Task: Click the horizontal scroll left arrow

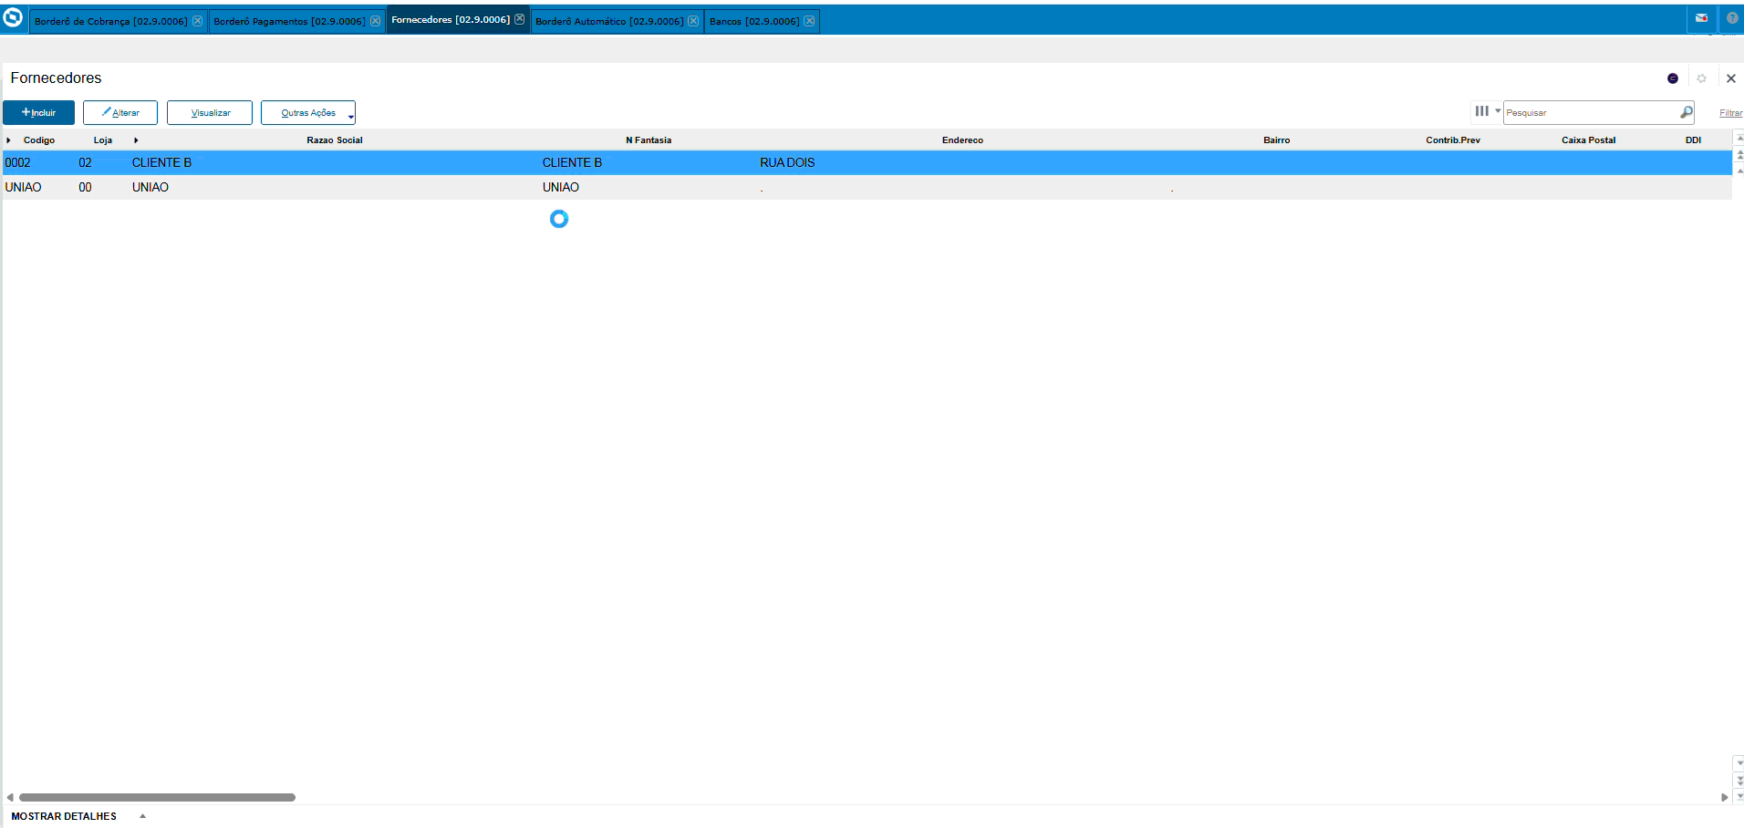Action: coord(10,797)
